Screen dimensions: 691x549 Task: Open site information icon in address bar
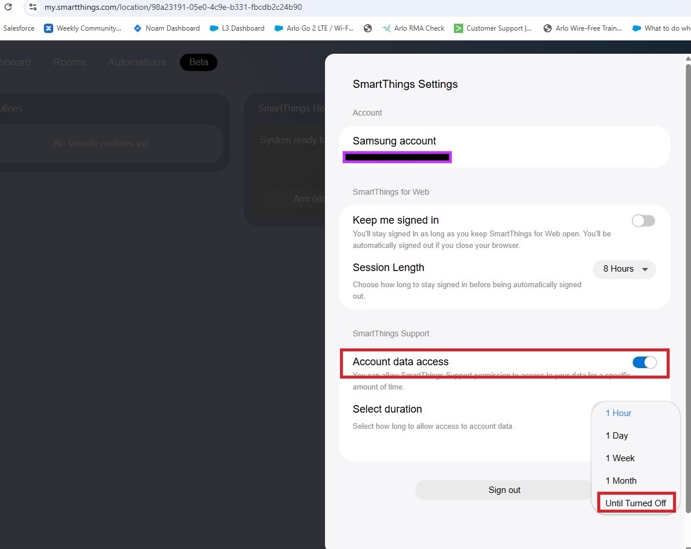click(32, 7)
